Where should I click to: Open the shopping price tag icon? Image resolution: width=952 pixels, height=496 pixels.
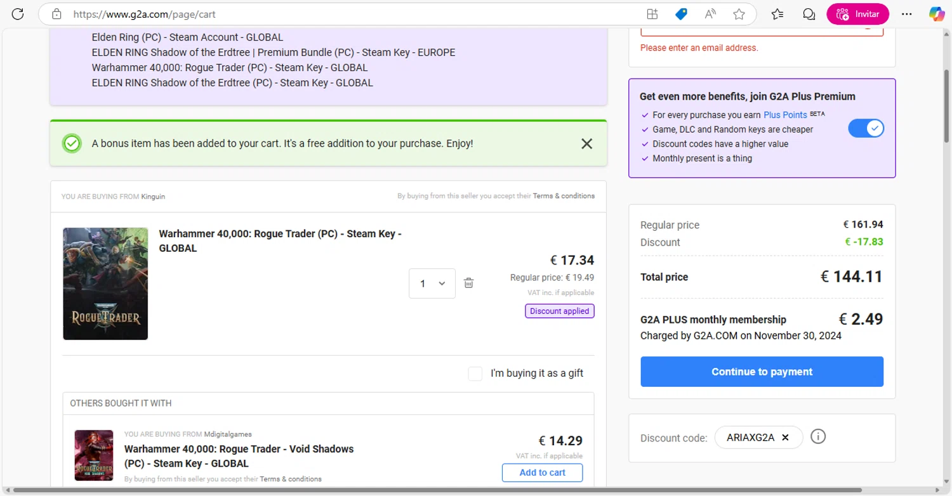(681, 14)
